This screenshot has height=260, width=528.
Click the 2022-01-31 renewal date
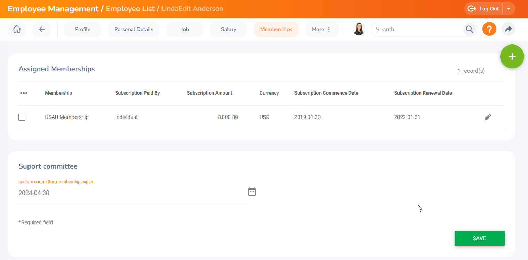(x=407, y=117)
